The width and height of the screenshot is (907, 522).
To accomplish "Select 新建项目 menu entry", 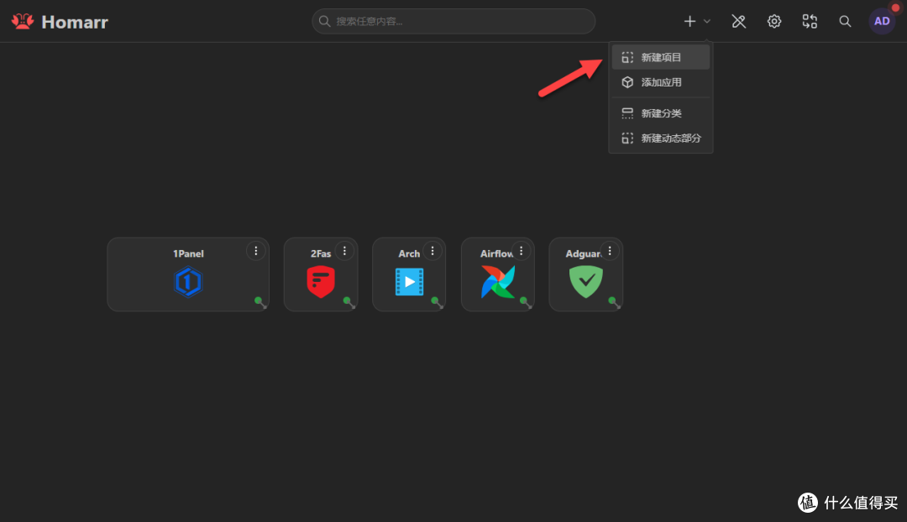I will (x=661, y=57).
